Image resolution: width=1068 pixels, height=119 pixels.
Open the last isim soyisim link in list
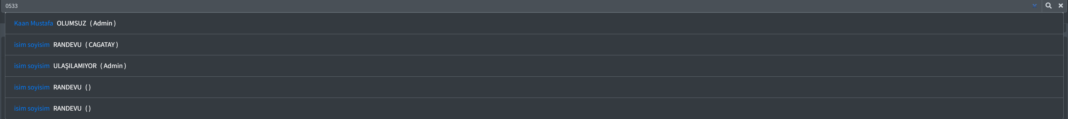point(31,108)
